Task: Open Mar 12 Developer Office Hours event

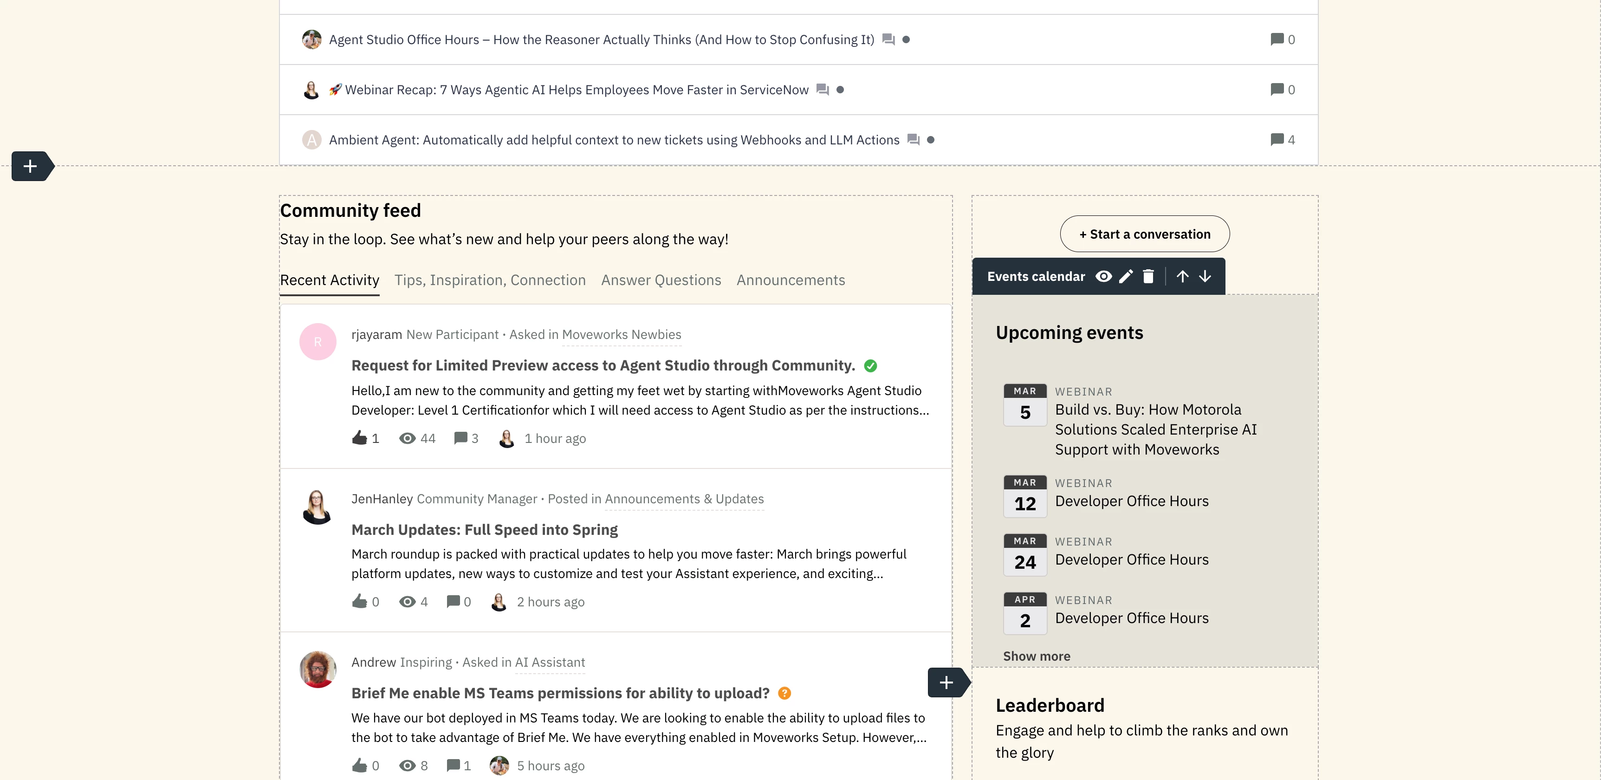Action: pyautogui.click(x=1131, y=501)
